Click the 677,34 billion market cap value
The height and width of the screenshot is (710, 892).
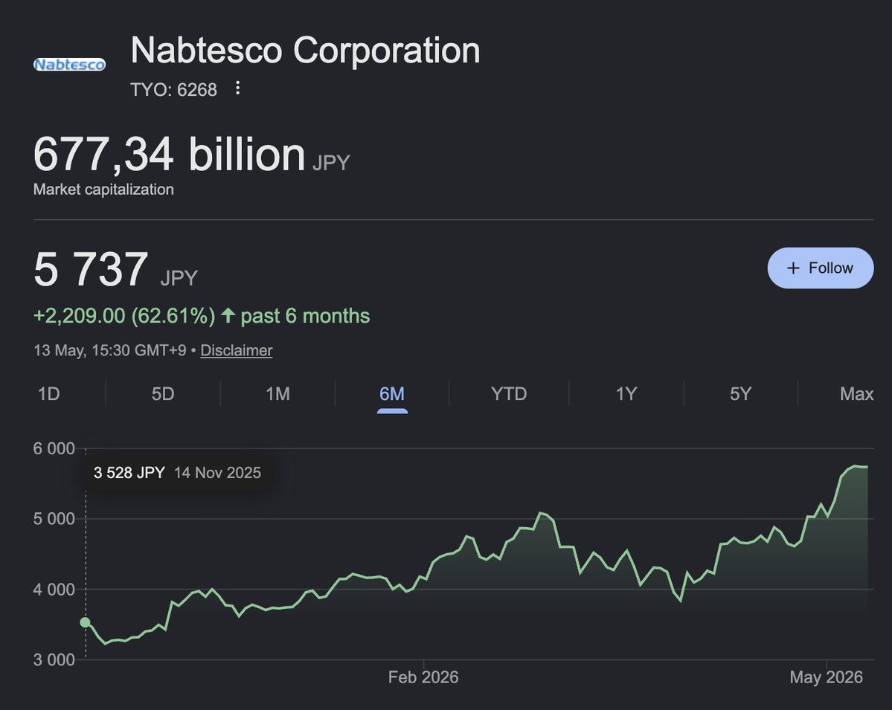169,154
